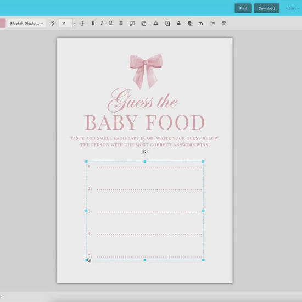This screenshot has width=302, height=302.
Task: Click the letter spacing icon
Action: pos(224,23)
